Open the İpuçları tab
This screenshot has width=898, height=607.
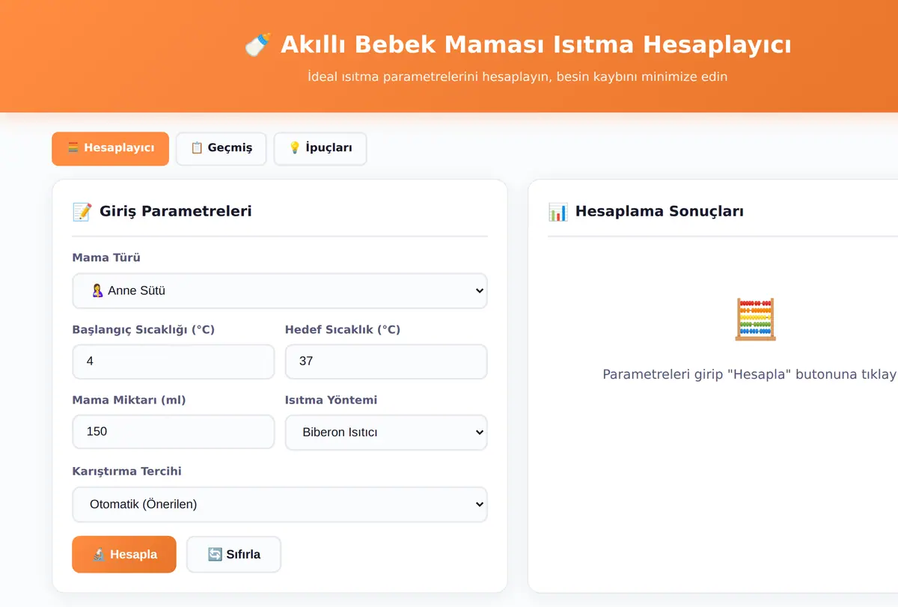point(320,148)
